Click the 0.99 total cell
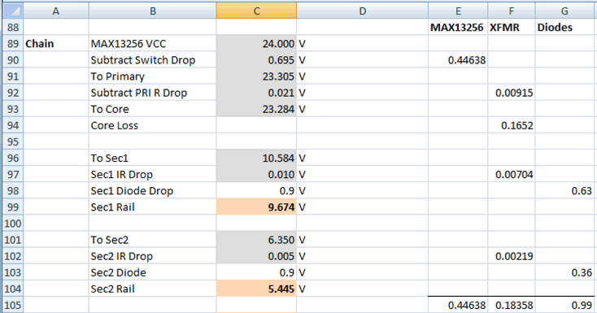Viewport: 597px width, 313px height. pos(564,305)
